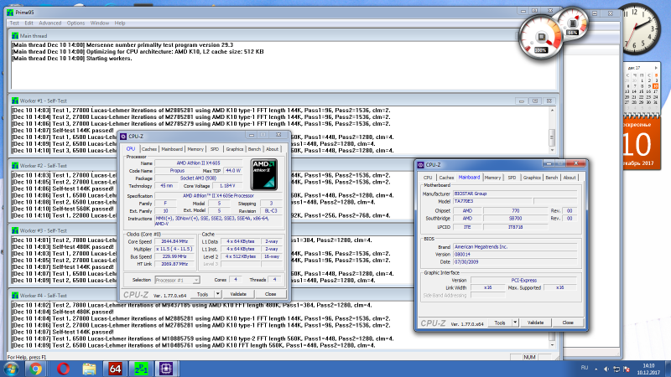Click Validate button in right CPU-Z
This screenshot has height=377, width=671.
535,323
